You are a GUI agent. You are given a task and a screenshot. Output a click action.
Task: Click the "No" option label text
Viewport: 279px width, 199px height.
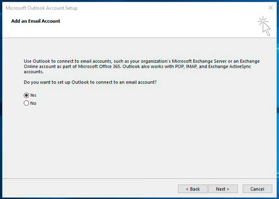tap(33, 103)
